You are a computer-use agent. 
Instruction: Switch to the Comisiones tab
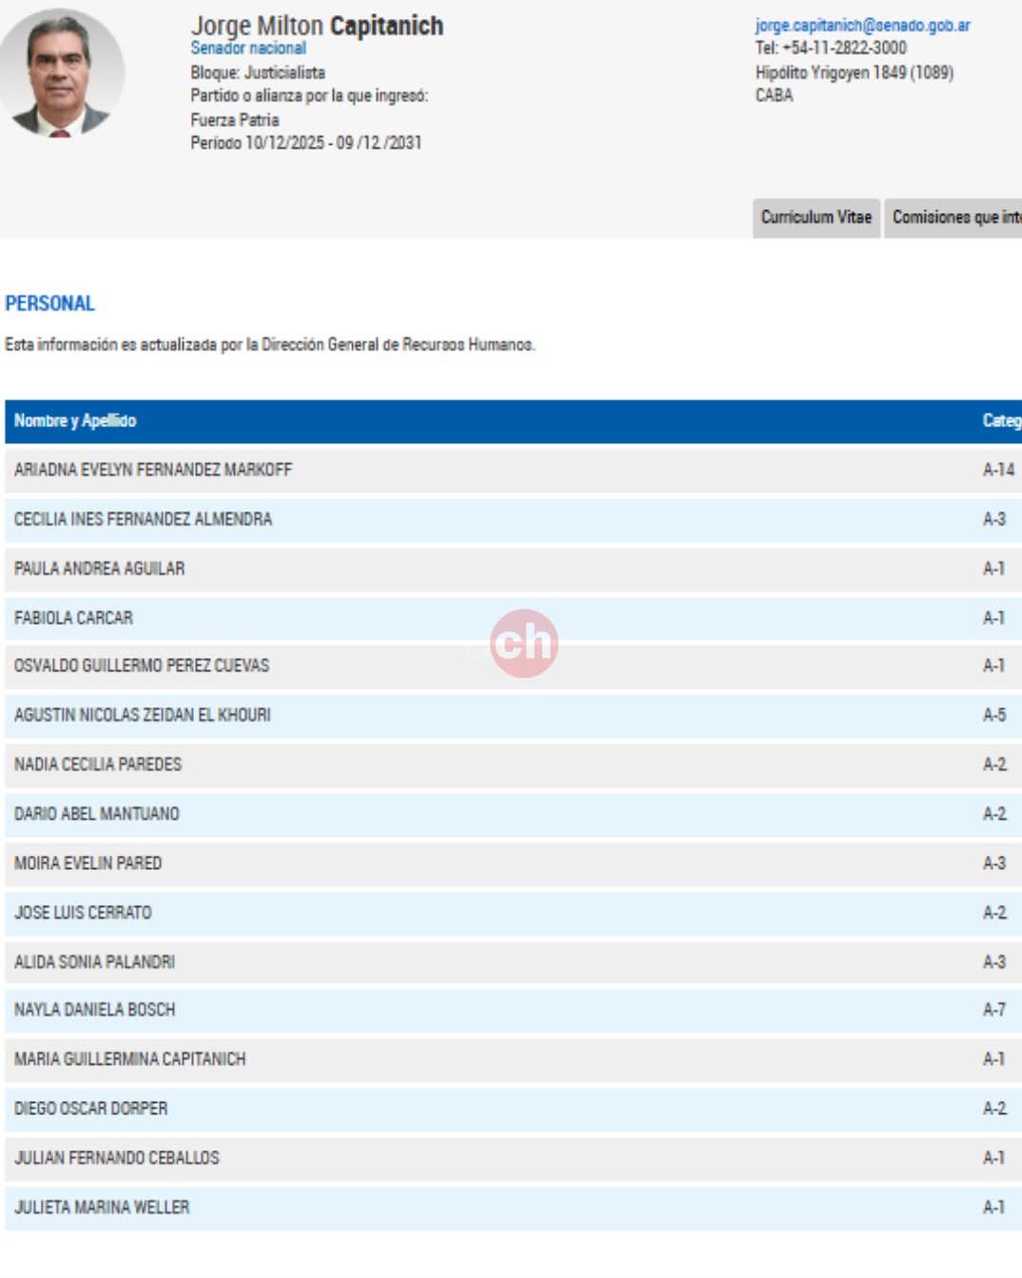click(954, 218)
